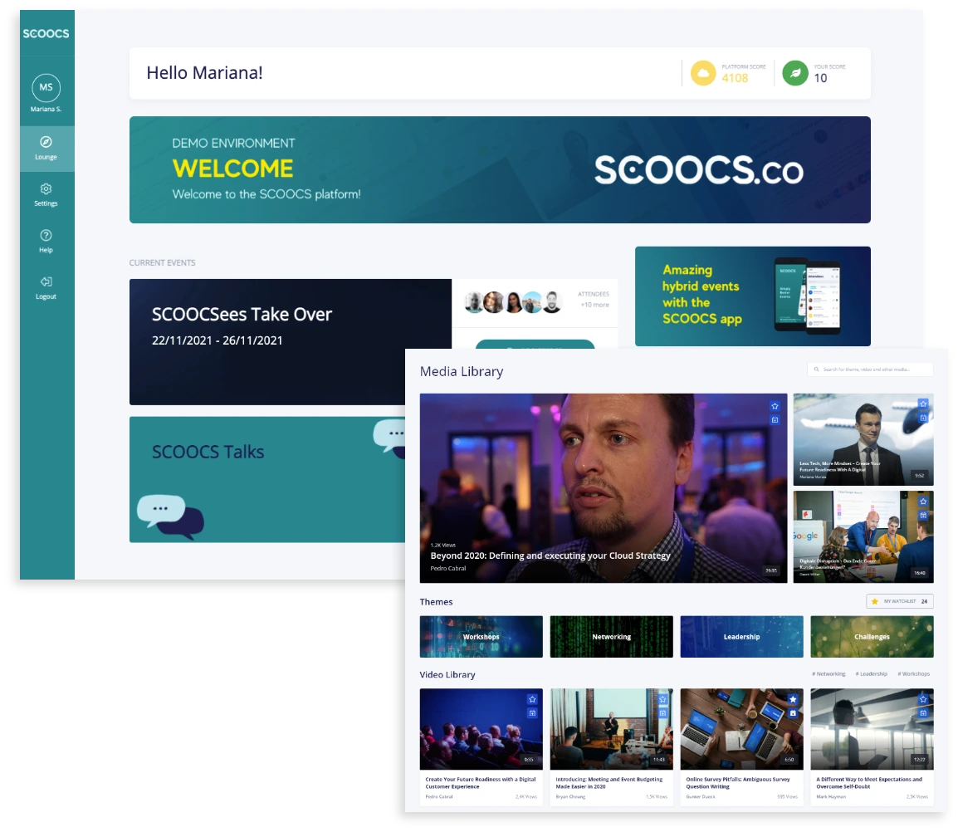Click the Media Library heading
Image resolution: width=958 pixels, height=832 pixels.
[x=462, y=371]
